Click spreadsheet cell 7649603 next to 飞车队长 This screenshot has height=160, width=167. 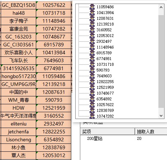tap(54, 60)
